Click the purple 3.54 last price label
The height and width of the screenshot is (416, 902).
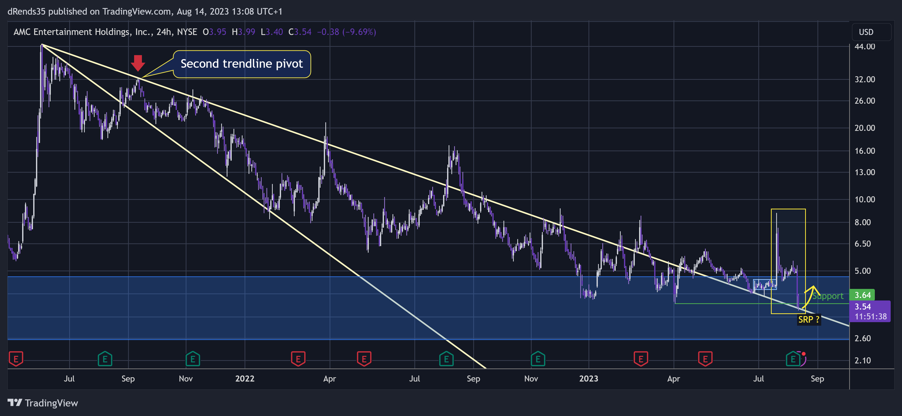(x=863, y=306)
